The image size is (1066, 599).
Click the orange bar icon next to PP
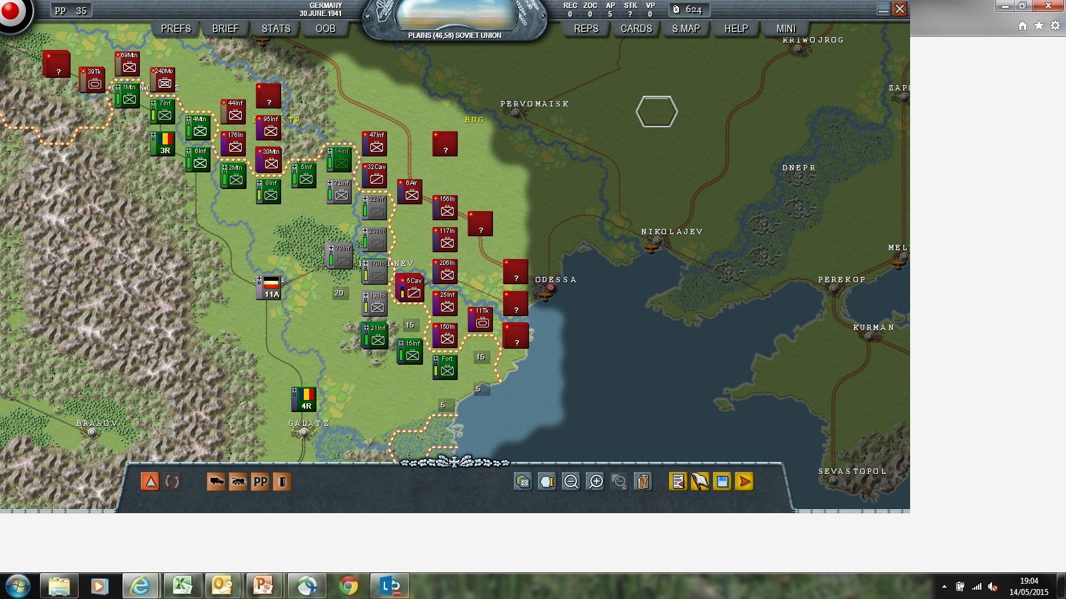(282, 481)
